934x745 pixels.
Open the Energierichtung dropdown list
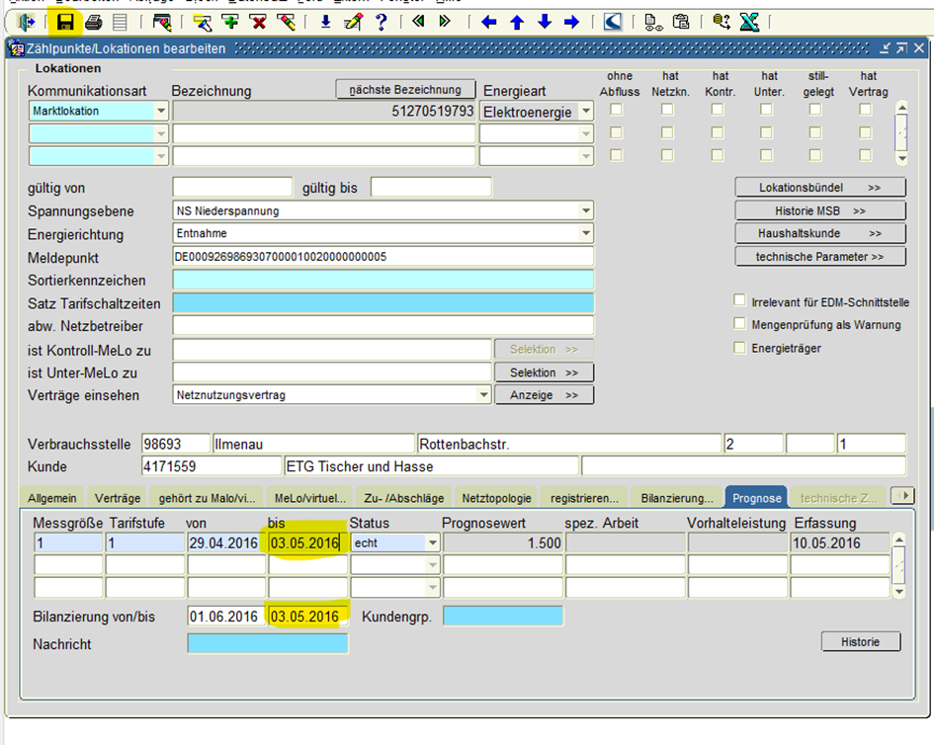(x=586, y=234)
